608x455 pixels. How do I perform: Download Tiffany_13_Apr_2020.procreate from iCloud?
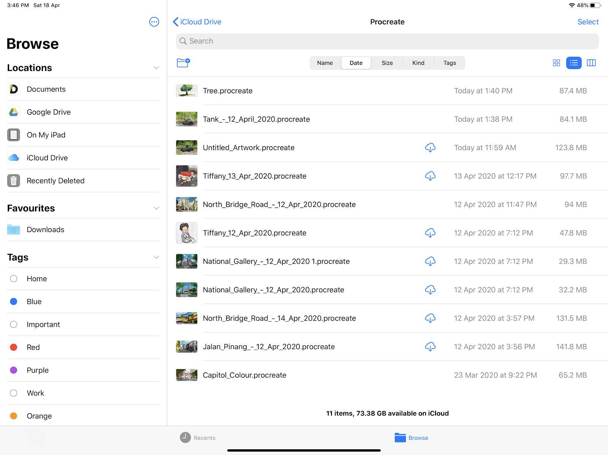[x=430, y=176]
